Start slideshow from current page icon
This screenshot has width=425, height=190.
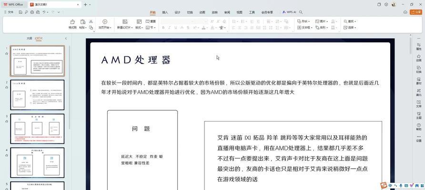[105, 22]
